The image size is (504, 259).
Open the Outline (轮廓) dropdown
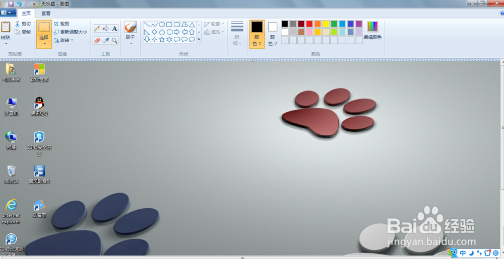coord(214,24)
